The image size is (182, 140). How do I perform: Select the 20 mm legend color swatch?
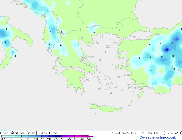click(51, 136)
